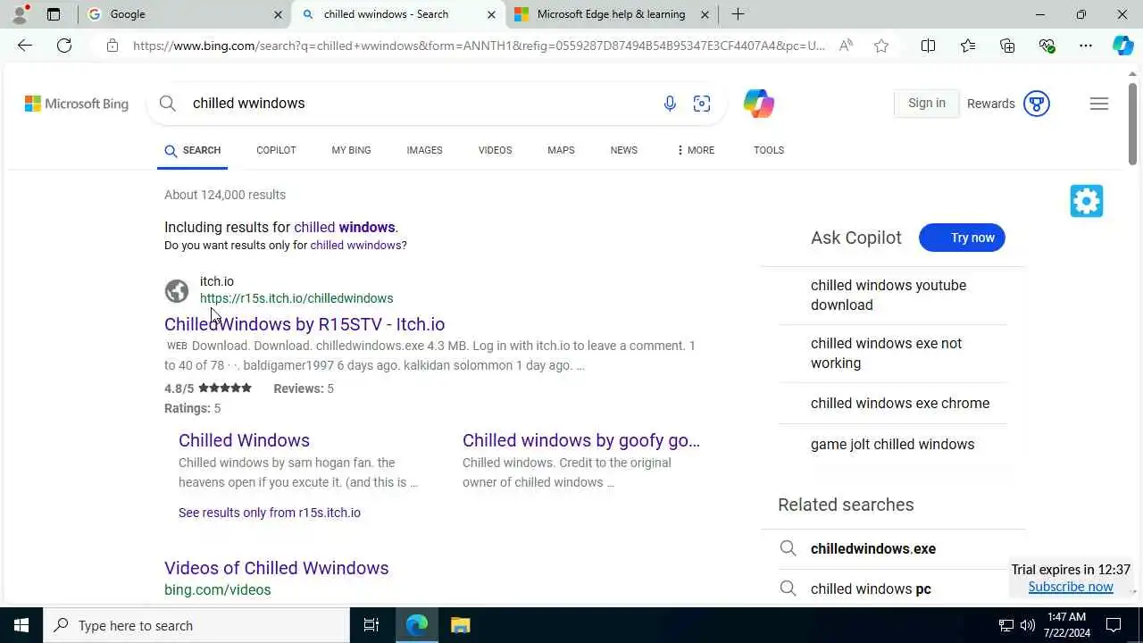
Task: Switch to Microsoft Edge help & learning tab
Action: 611,14
